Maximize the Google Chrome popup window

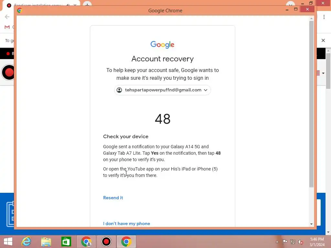tap(296, 9)
